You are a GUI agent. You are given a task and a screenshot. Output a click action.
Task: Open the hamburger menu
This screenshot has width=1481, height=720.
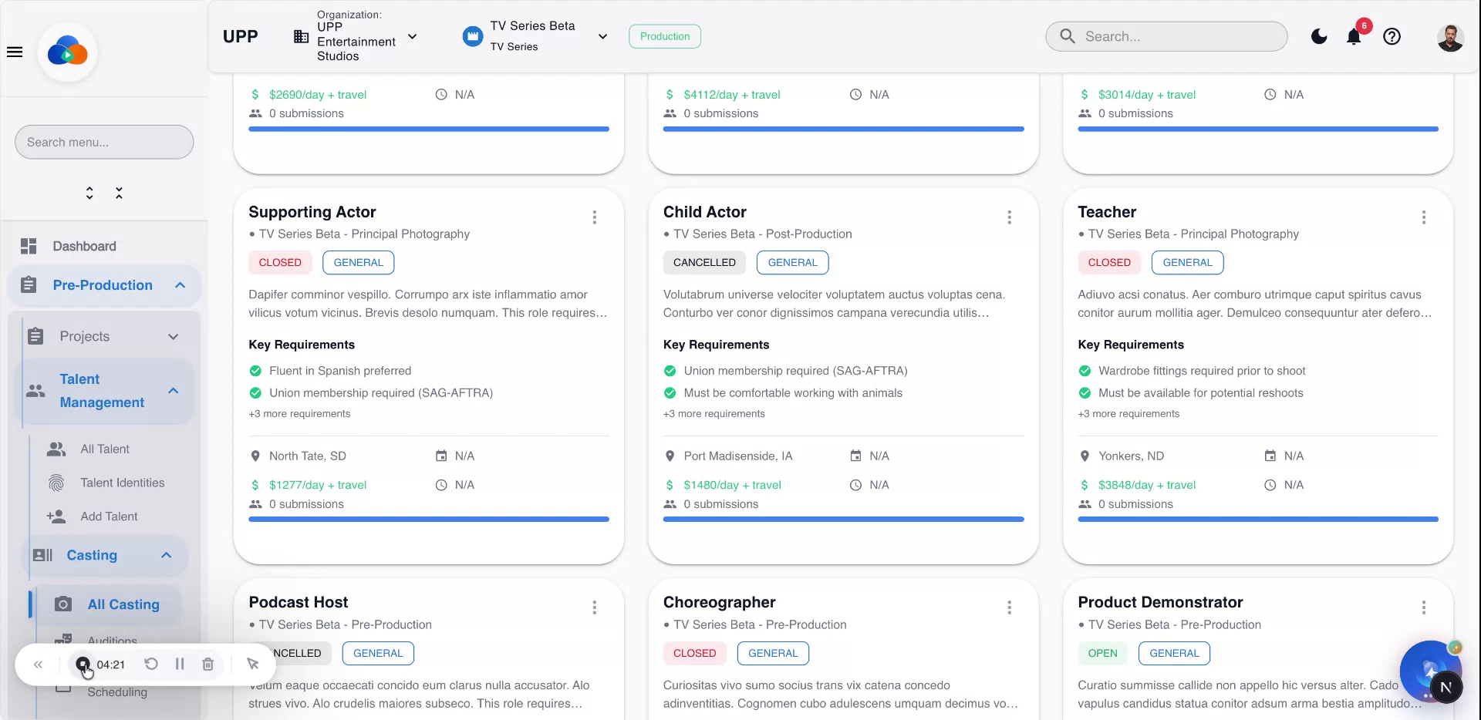coord(15,52)
